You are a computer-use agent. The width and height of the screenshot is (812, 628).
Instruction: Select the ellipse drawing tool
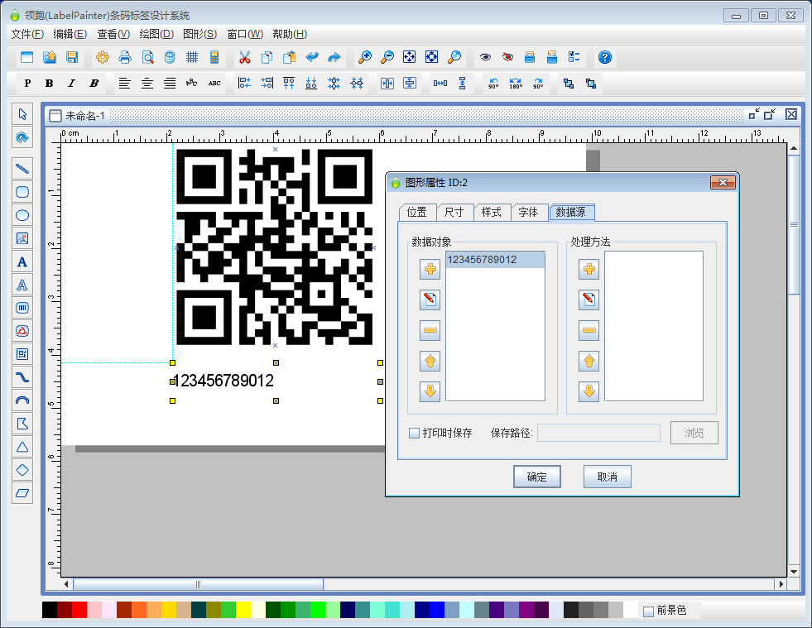click(22, 215)
